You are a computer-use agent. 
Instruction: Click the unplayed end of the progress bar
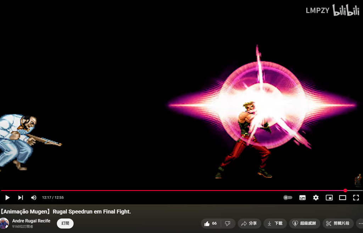point(354,190)
